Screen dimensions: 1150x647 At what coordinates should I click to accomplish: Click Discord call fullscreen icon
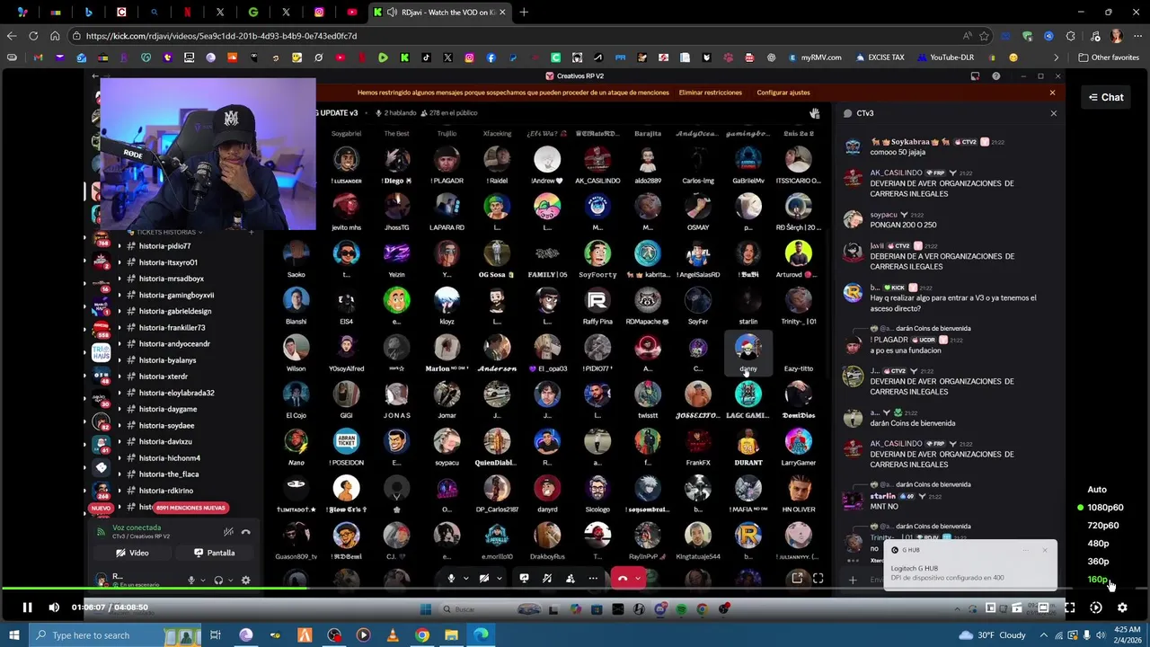pyautogui.click(x=818, y=579)
